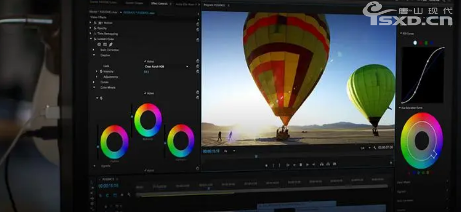Click the timeline playhead timecode
The height and width of the screenshot is (212, 461).
pyautogui.click(x=108, y=186)
